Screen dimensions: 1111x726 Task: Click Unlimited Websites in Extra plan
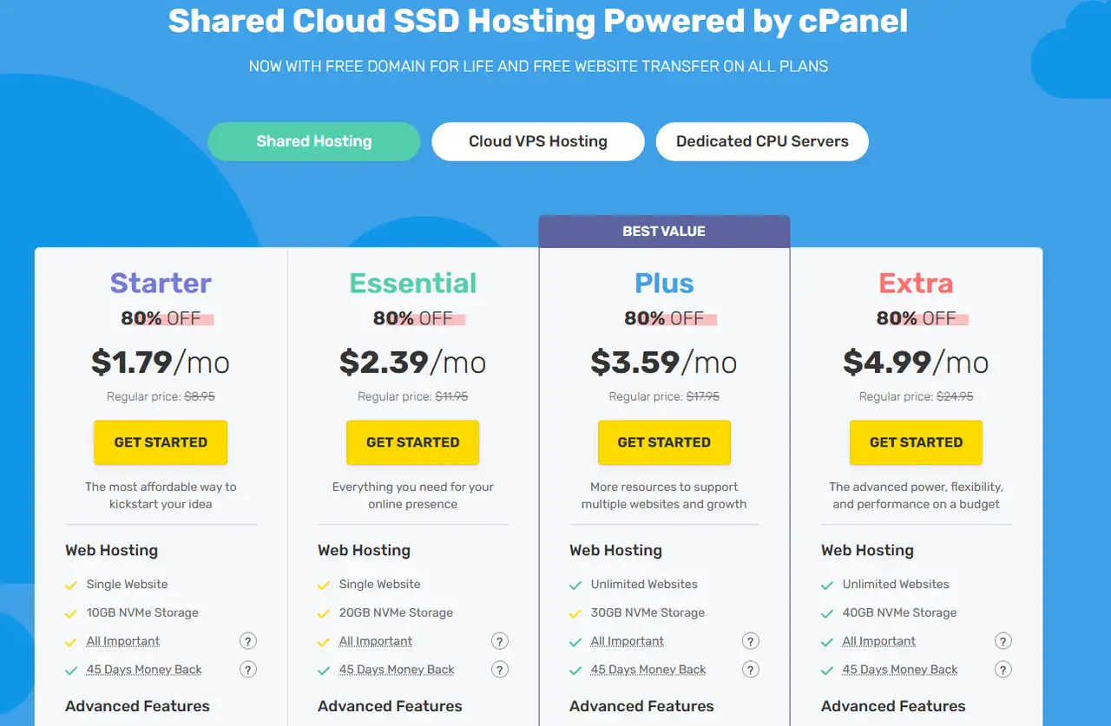(896, 585)
